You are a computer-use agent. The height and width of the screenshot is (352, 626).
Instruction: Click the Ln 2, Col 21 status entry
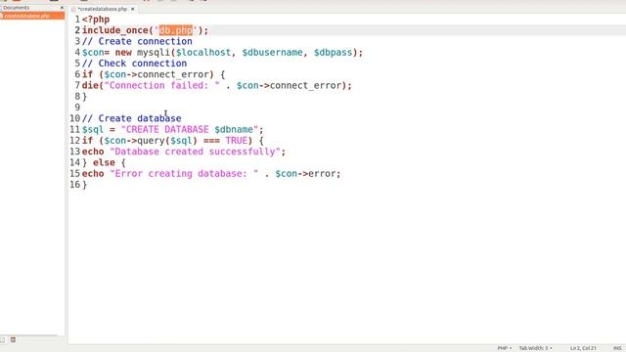[x=583, y=348]
